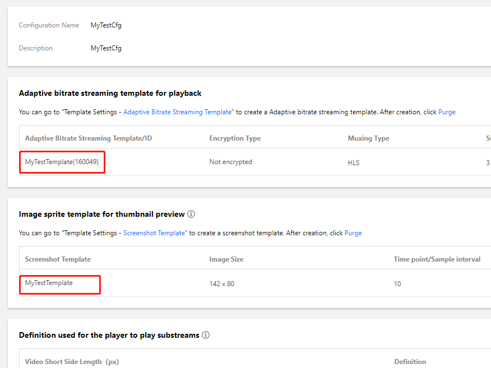The width and height of the screenshot is (491, 368).
Task: Click the Definition column header
Action: pyautogui.click(x=410, y=362)
